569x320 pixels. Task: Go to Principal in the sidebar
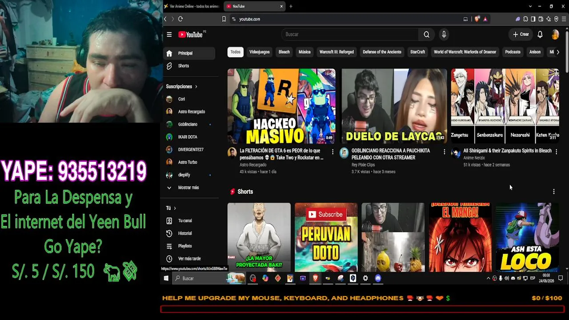[x=189, y=53]
